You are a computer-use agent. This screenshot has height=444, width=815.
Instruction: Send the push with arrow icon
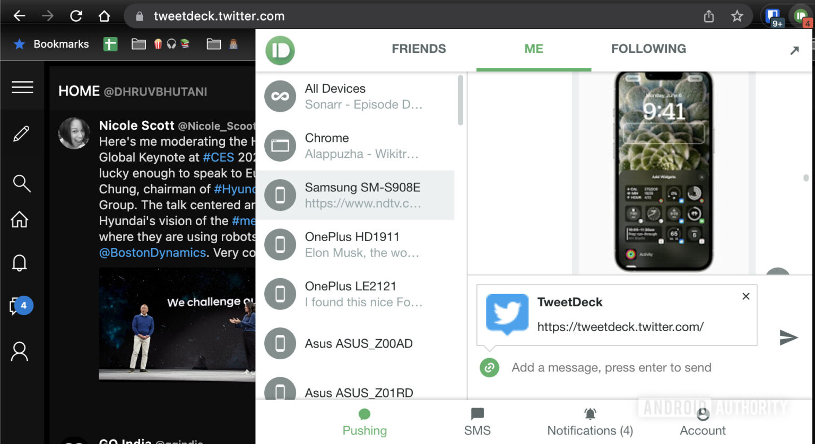(x=788, y=337)
